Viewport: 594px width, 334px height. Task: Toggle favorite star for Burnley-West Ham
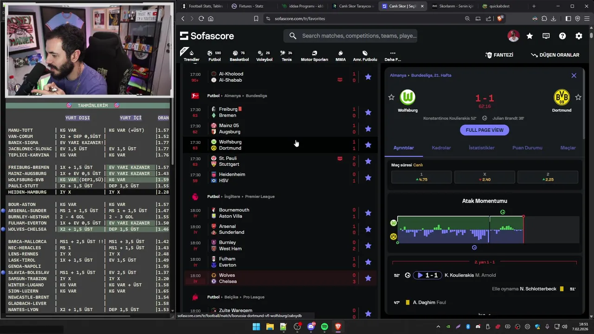pyautogui.click(x=368, y=245)
